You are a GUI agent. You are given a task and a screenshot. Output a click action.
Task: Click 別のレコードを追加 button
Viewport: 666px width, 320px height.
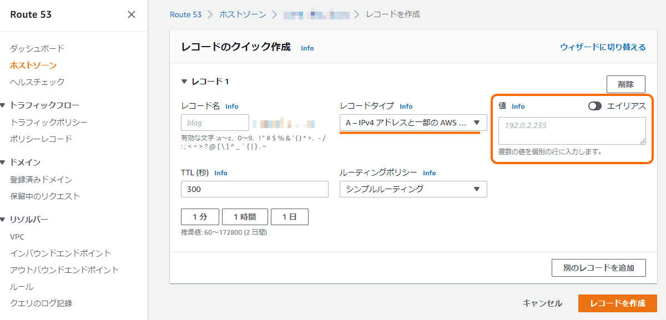[x=599, y=268]
